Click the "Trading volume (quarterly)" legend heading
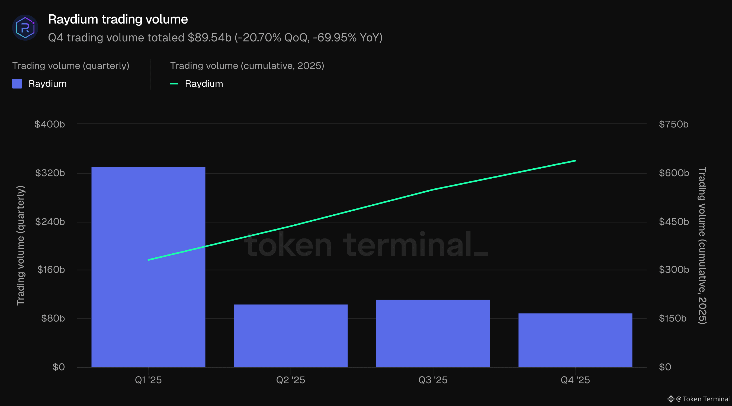The height and width of the screenshot is (406, 732). pos(70,66)
